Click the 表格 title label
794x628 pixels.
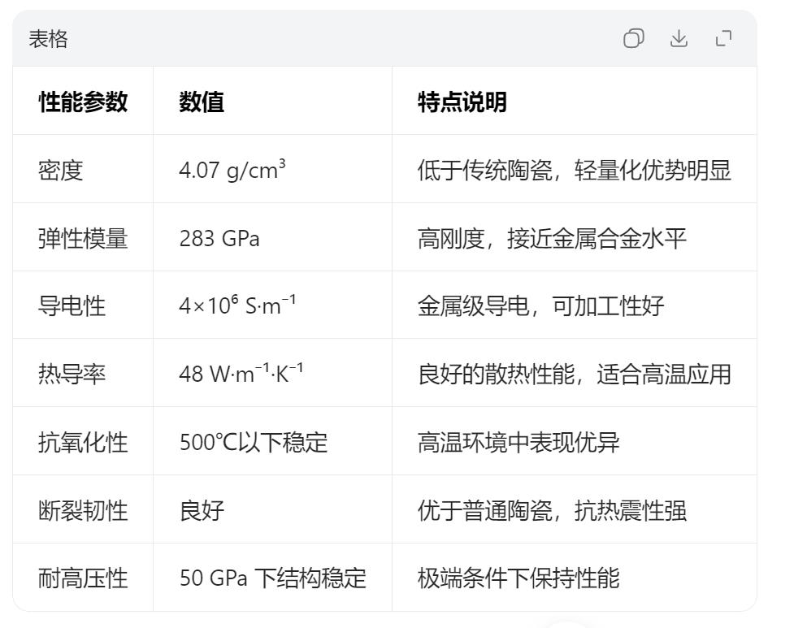[x=49, y=39]
